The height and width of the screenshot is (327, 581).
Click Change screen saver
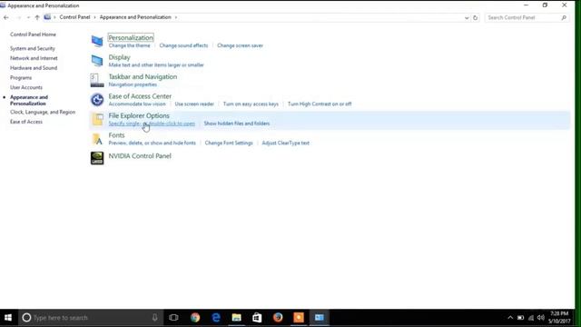point(240,45)
